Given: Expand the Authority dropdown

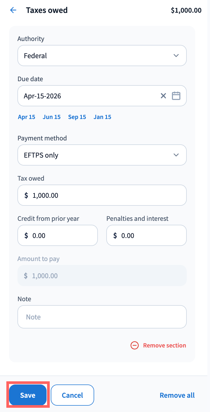Looking at the screenshot, I should point(102,56).
